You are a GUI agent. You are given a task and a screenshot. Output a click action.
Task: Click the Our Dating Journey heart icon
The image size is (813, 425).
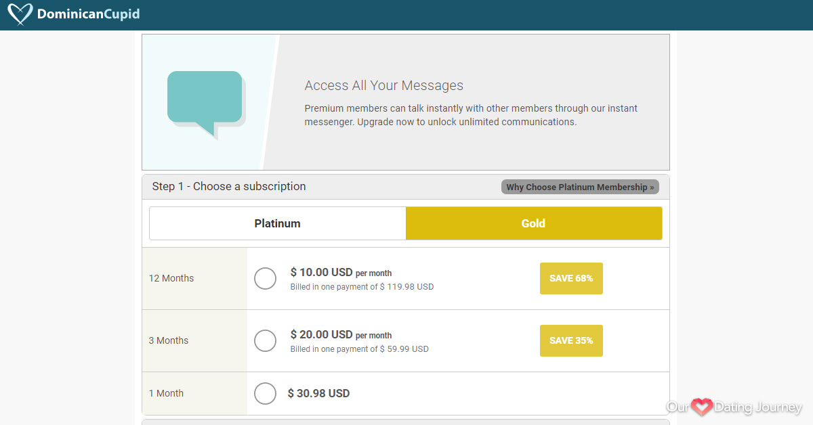[x=701, y=407]
